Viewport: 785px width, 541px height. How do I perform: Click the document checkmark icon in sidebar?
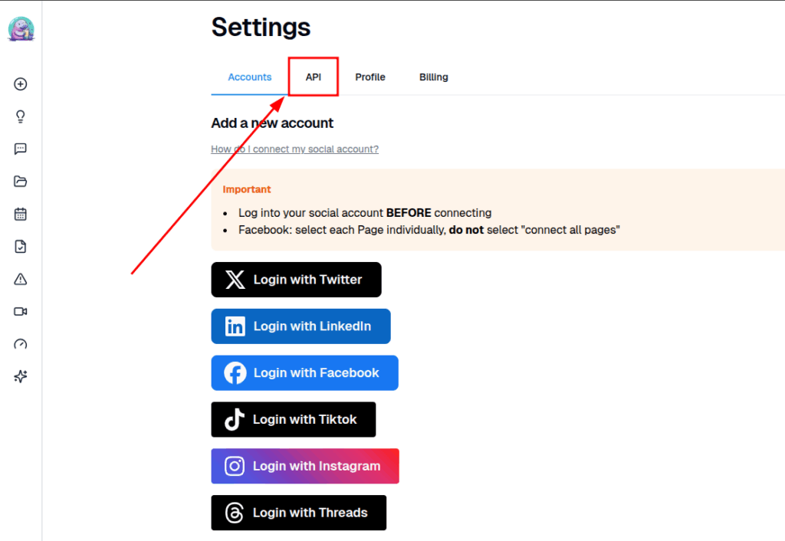coord(21,247)
